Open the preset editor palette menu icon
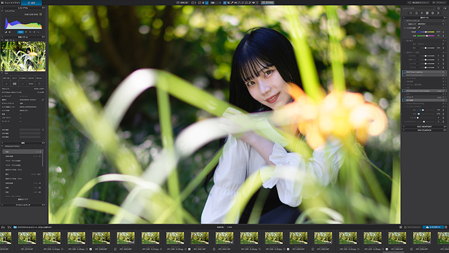This screenshot has height=253, width=449. (44, 205)
